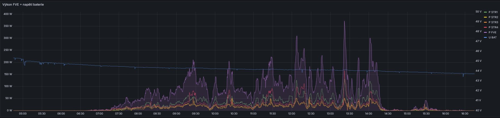Click the 07:00 time axis label

coord(100,114)
